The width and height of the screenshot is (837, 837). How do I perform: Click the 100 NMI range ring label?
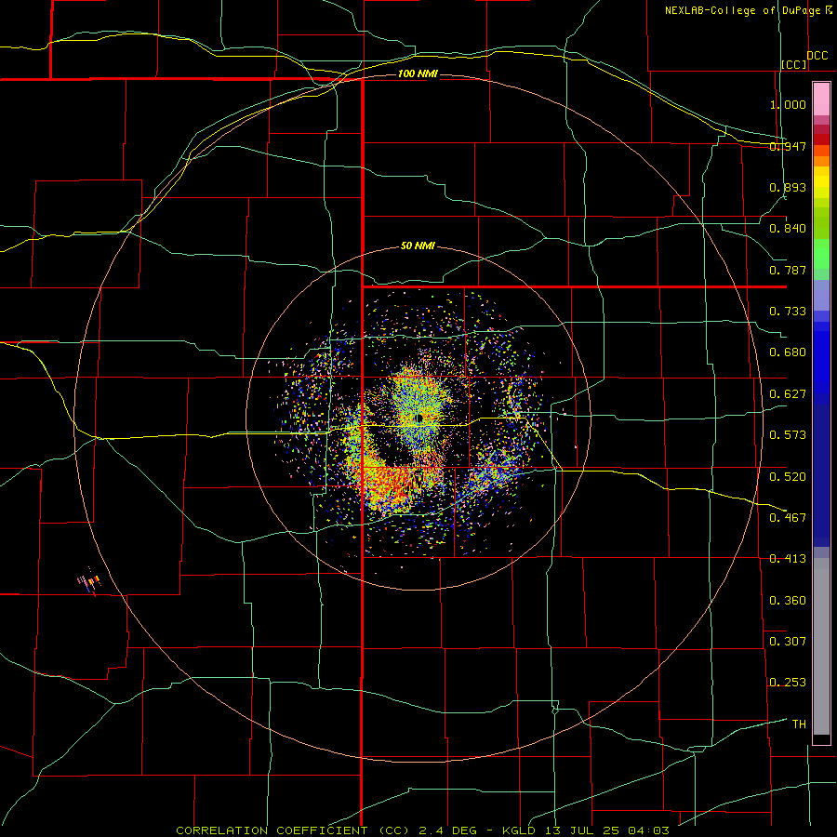click(x=418, y=73)
